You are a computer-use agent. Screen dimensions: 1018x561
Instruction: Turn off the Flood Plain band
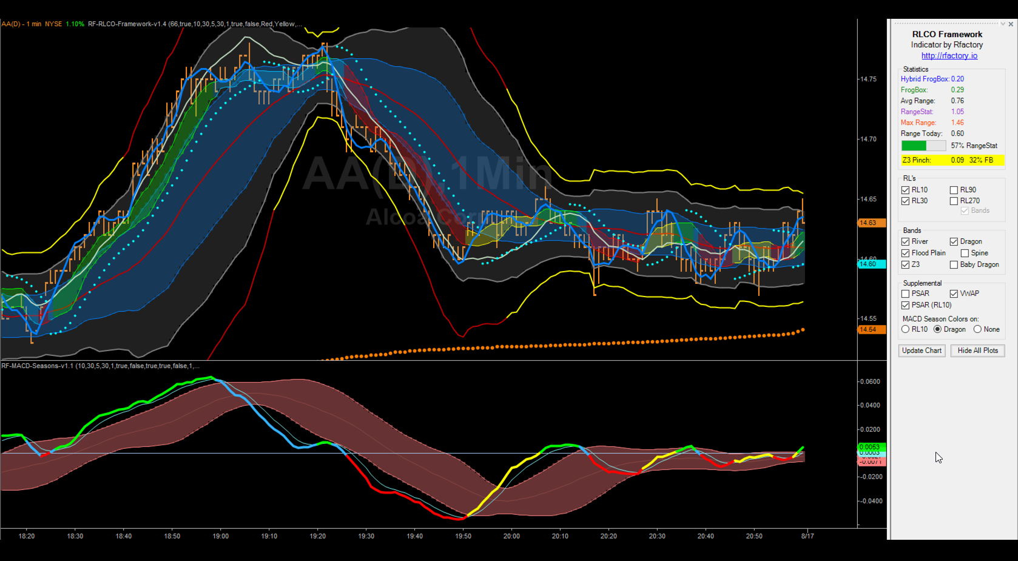pos(905,254)
